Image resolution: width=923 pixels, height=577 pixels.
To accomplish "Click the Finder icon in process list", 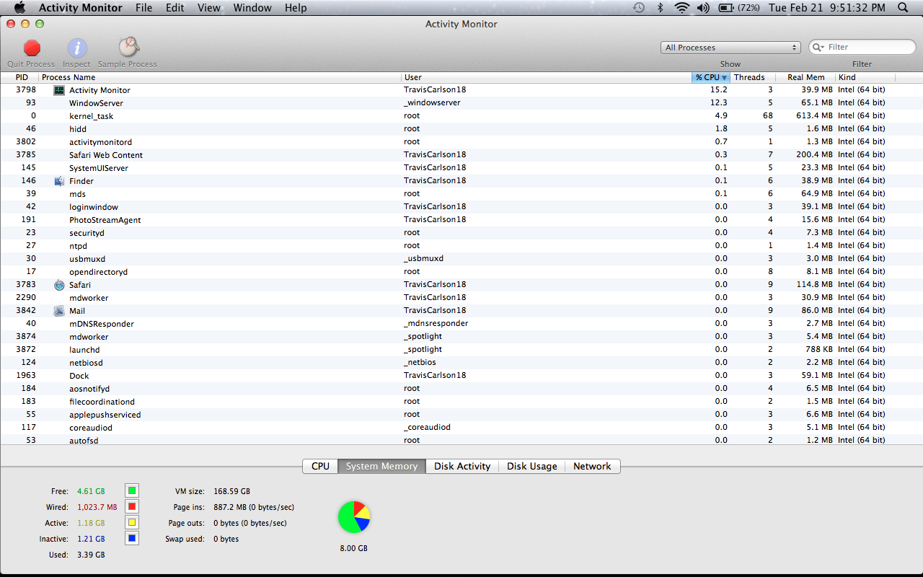I will pos(59,181).
